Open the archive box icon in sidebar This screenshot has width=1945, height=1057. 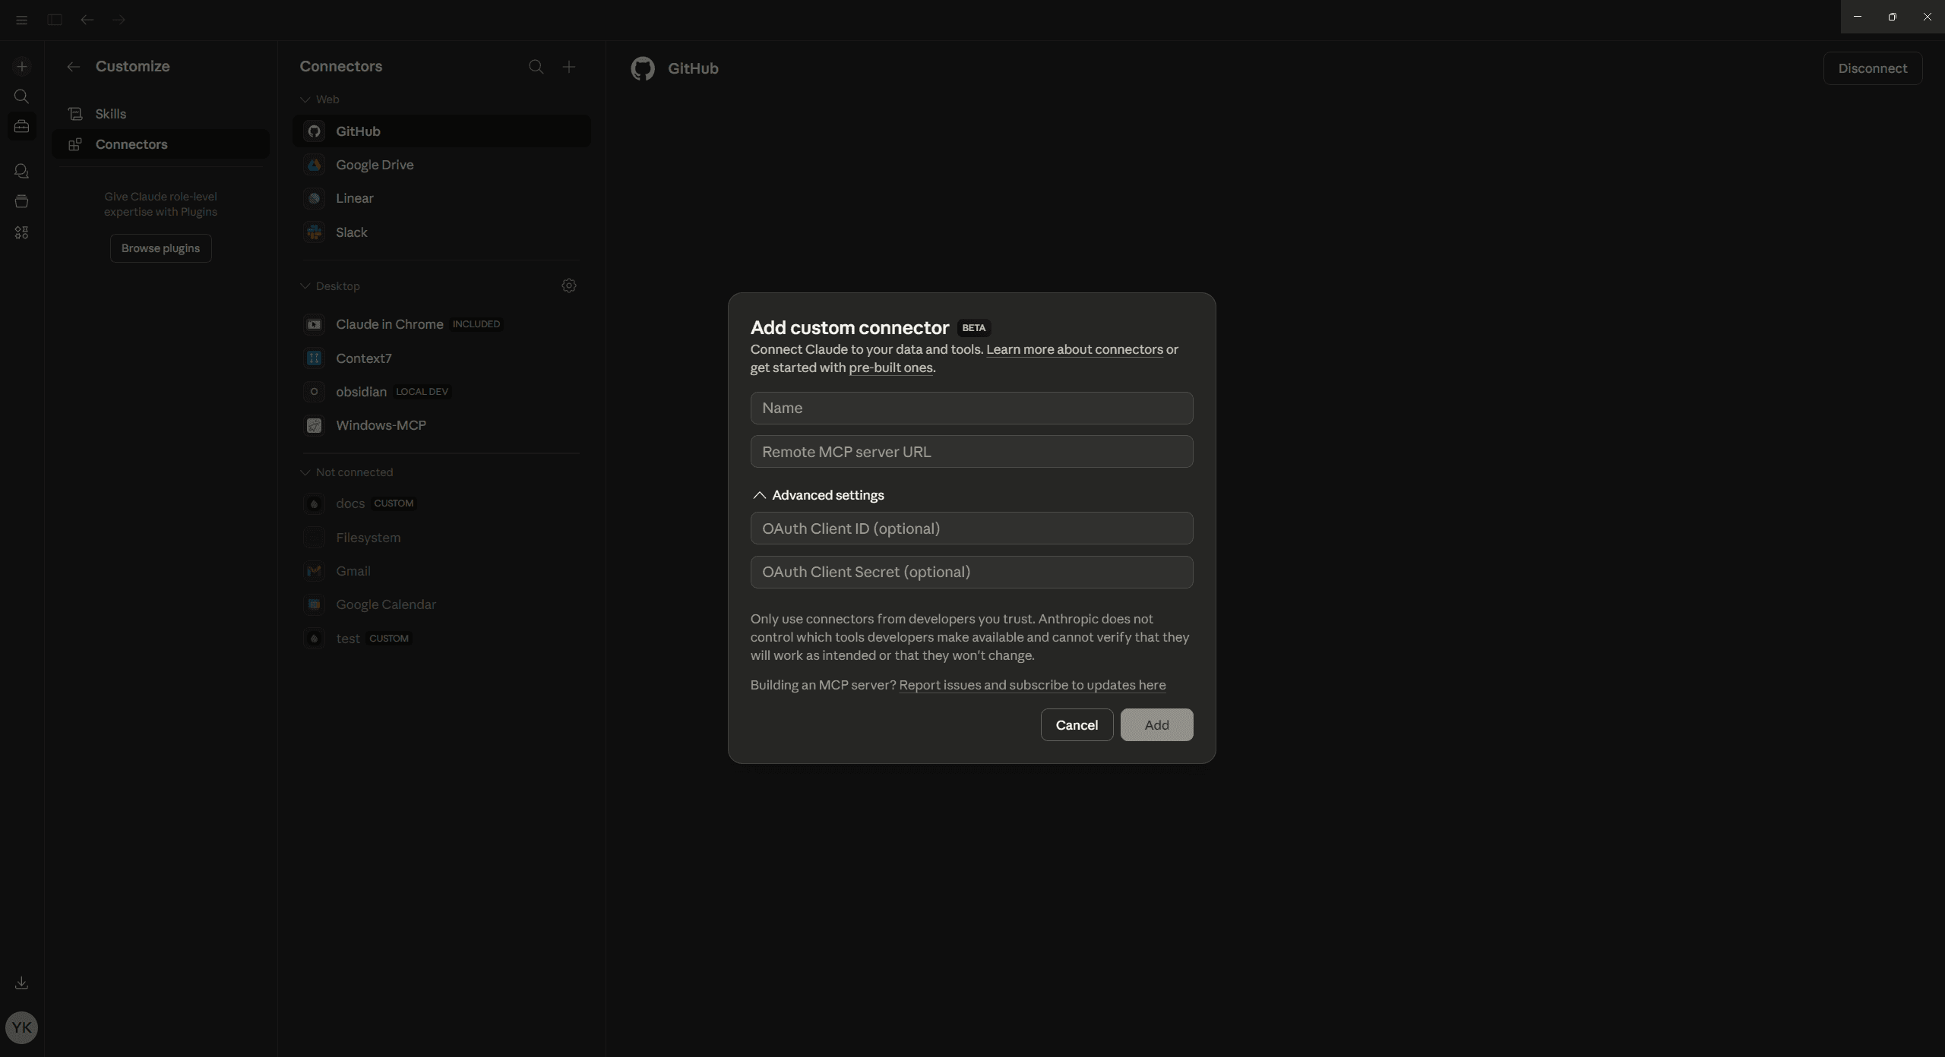click(22, 201)
